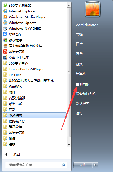
Task: Open the 360安全浏览器 icon
Action: (5, 5)
